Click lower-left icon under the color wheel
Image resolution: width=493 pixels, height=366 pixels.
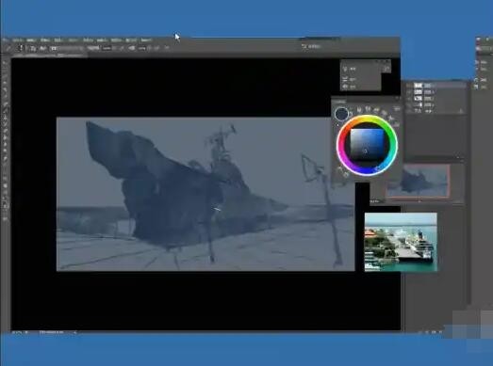pos(339,171)
